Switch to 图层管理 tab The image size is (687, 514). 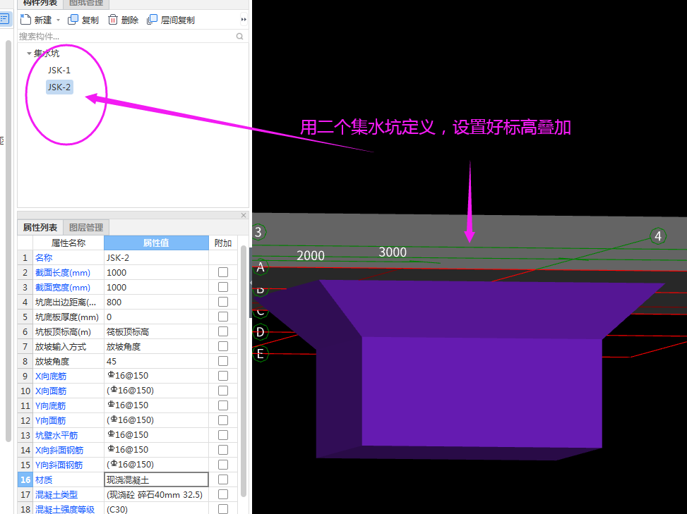point(86,228)
